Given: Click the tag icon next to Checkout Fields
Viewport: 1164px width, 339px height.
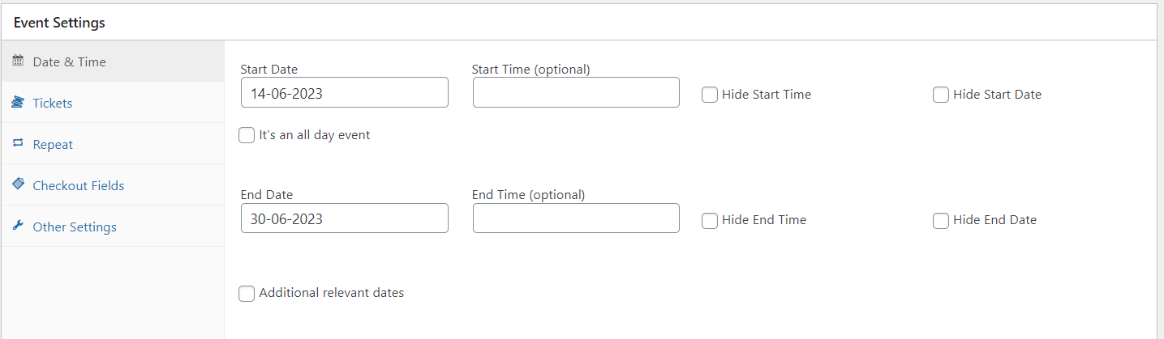Looking at the screenshot, I should [x=18, y=184].
